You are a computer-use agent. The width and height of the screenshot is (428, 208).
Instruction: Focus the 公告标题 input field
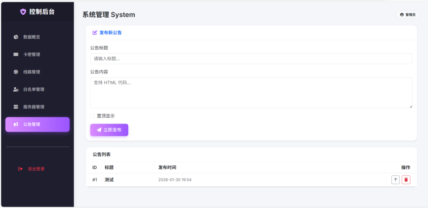point(251,59)
